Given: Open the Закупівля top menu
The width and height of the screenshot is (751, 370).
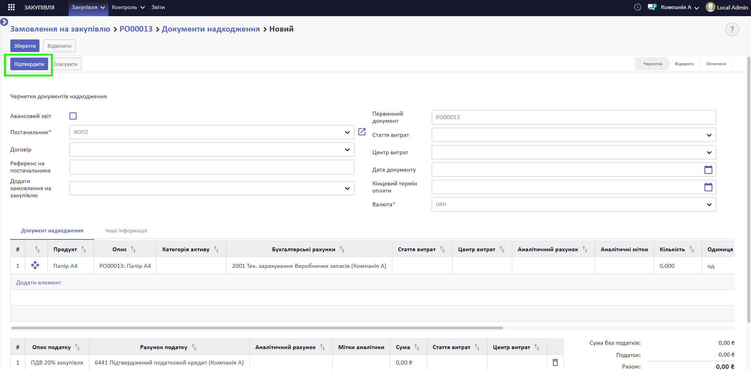Looking at the screenshot, I should [x=88, y=7].
